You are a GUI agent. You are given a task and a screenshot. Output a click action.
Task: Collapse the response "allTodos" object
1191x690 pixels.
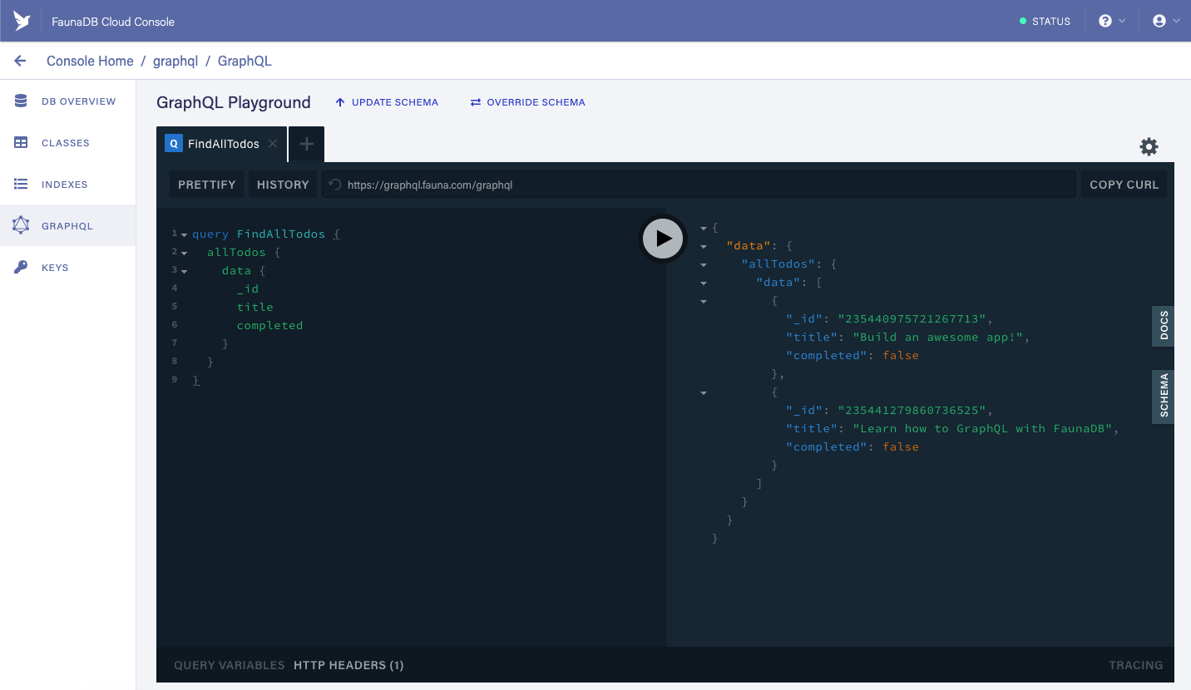click(x=704, y=264)
